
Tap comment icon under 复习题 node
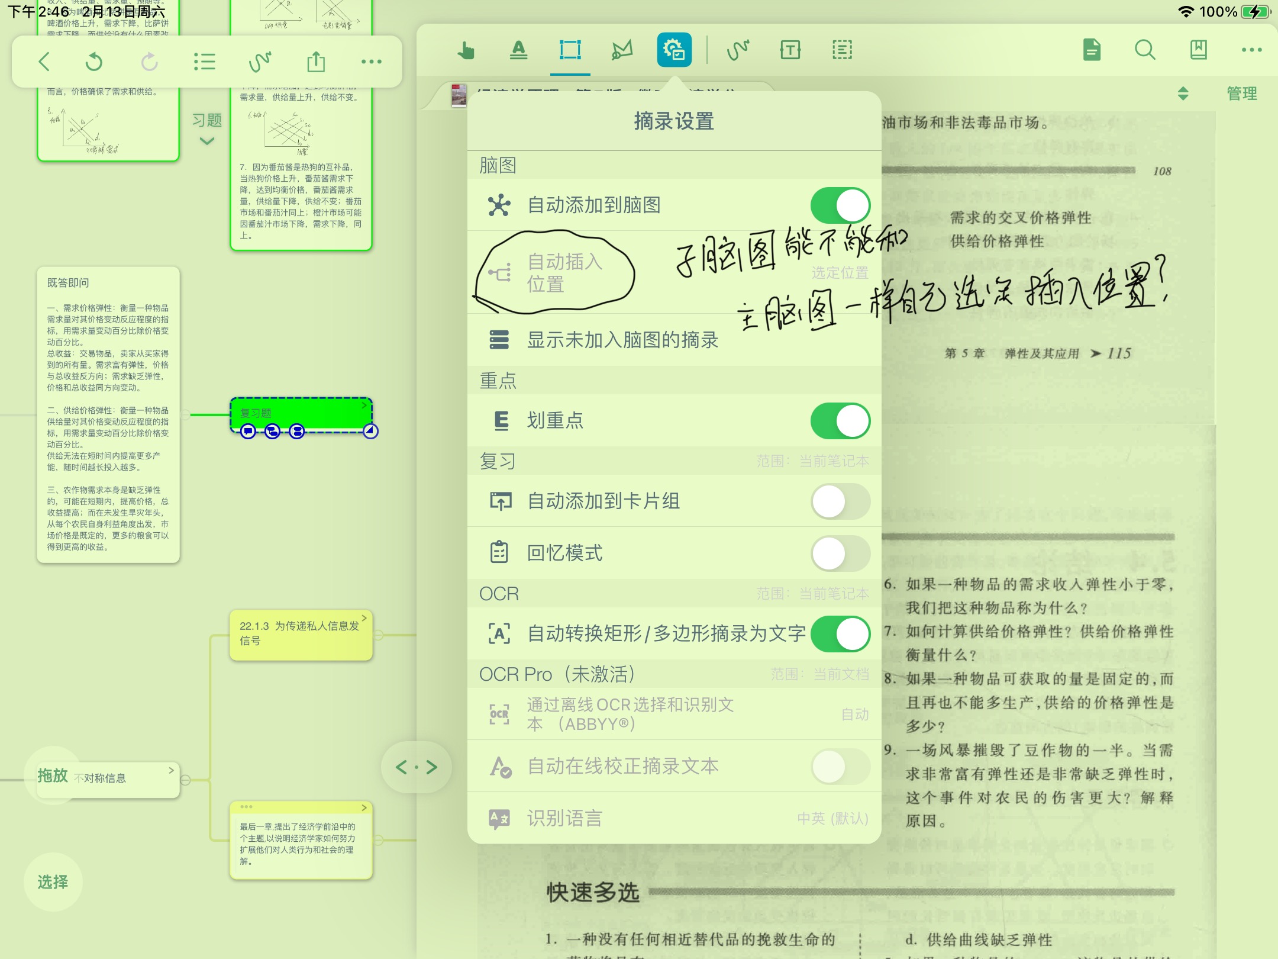[x=248, y=432]
